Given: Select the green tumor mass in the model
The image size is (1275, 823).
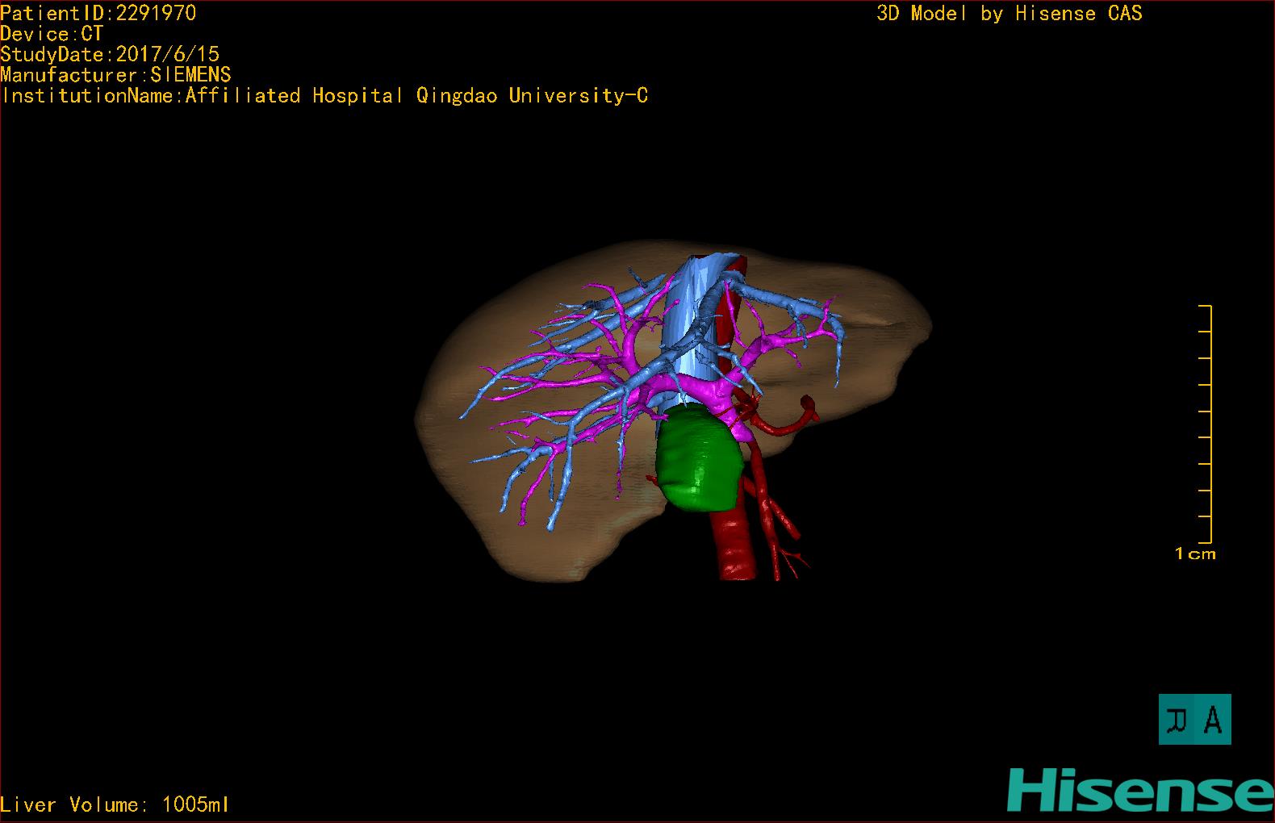Looking at the screenshot, I should coord(698,457).
